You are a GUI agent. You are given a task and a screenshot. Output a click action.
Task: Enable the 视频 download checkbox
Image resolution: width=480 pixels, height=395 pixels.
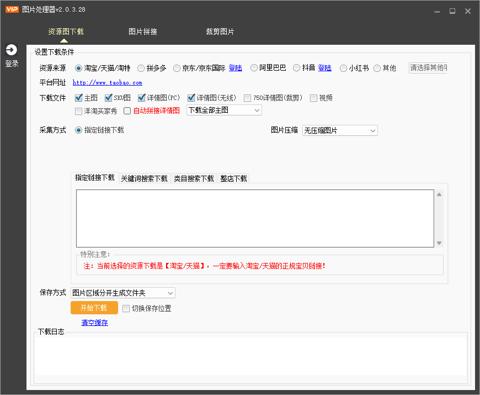[x=313, y=98]
